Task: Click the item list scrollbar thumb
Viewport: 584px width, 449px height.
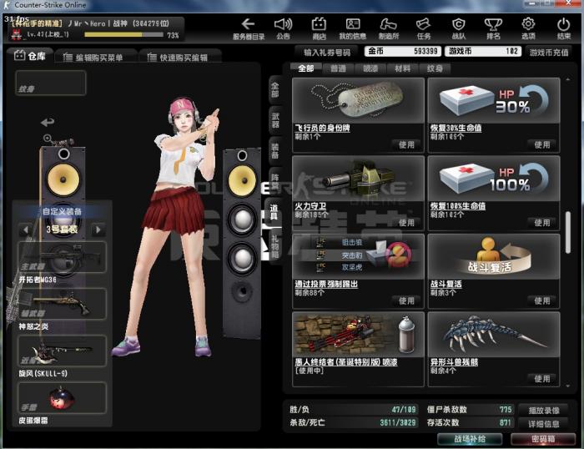Action: (568, 233)
